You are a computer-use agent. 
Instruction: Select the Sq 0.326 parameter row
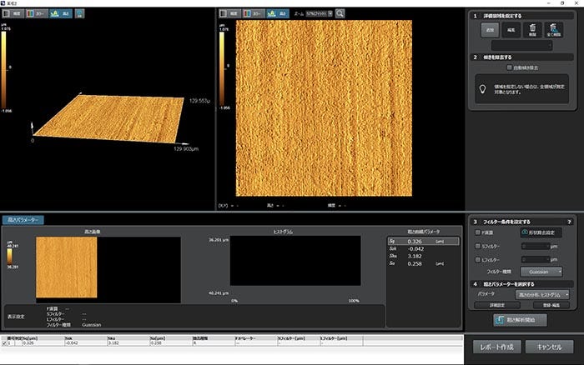click(424, 242)
